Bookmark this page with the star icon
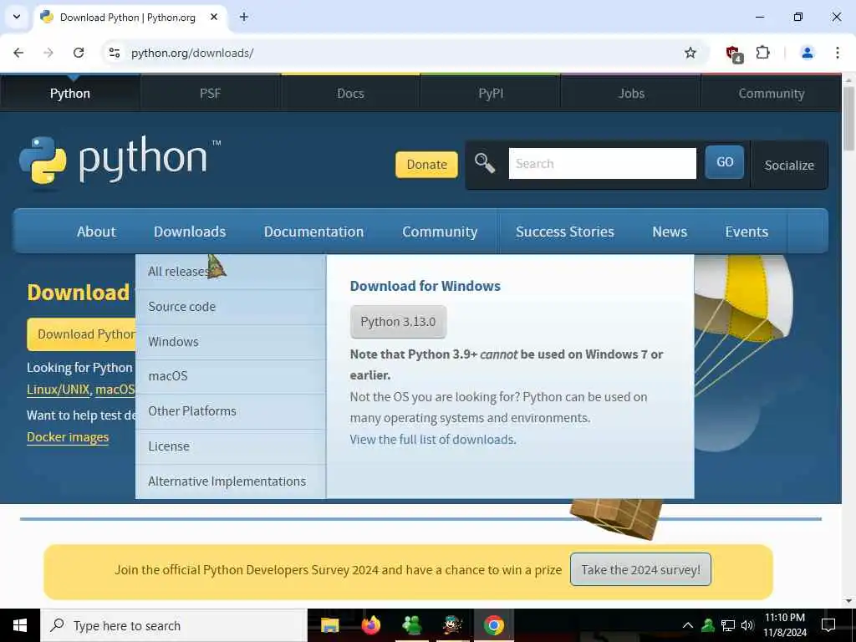The image size is (856, 642). tap(690, 53)
